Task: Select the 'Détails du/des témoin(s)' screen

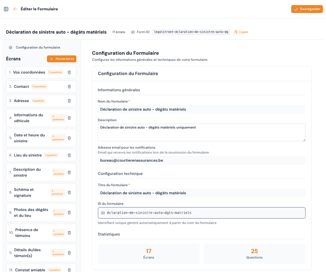Action: click(x=29, y=253)
